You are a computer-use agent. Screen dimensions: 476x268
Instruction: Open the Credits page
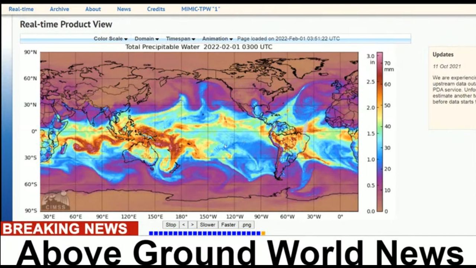click(156, 9)
